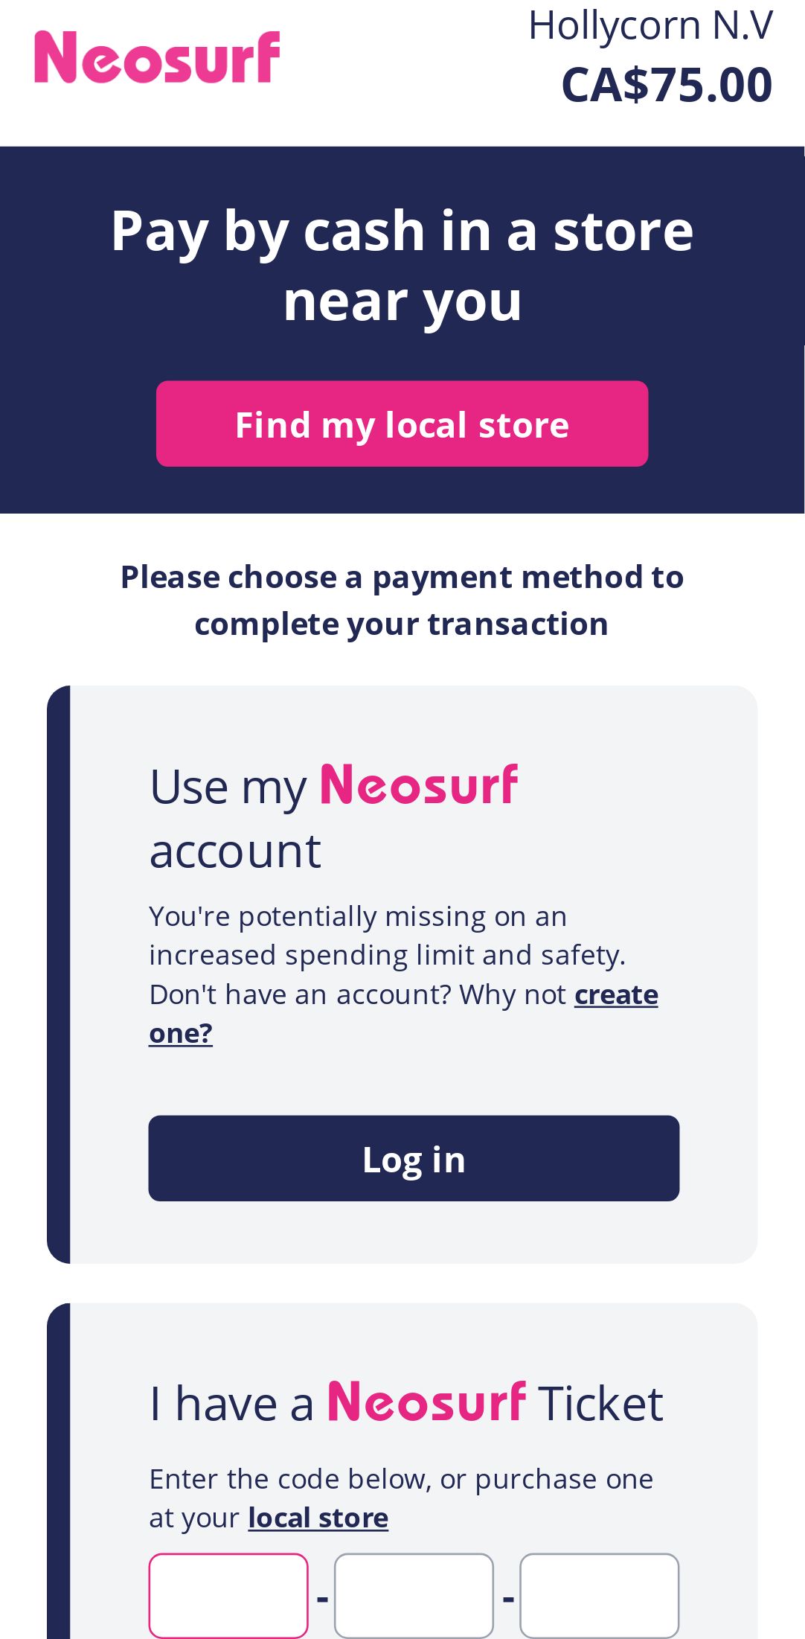Click the dash between first and second code fields
The image size is (805, 1639).
[x=322, y=1597]
